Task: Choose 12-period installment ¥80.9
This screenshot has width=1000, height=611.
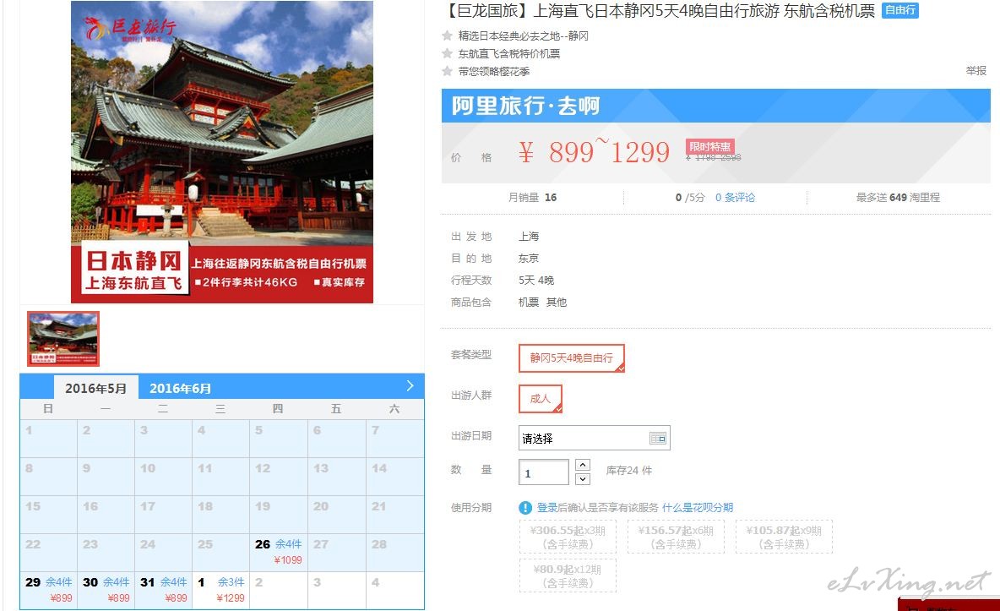Action: 568,576
